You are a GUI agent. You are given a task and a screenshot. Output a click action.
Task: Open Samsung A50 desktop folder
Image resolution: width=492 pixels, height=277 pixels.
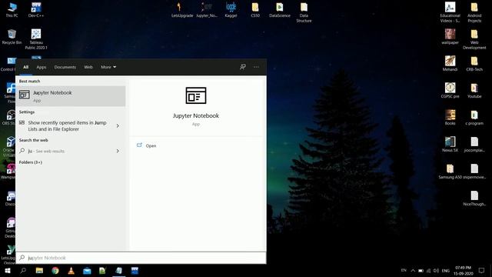[x=450, y=172]
